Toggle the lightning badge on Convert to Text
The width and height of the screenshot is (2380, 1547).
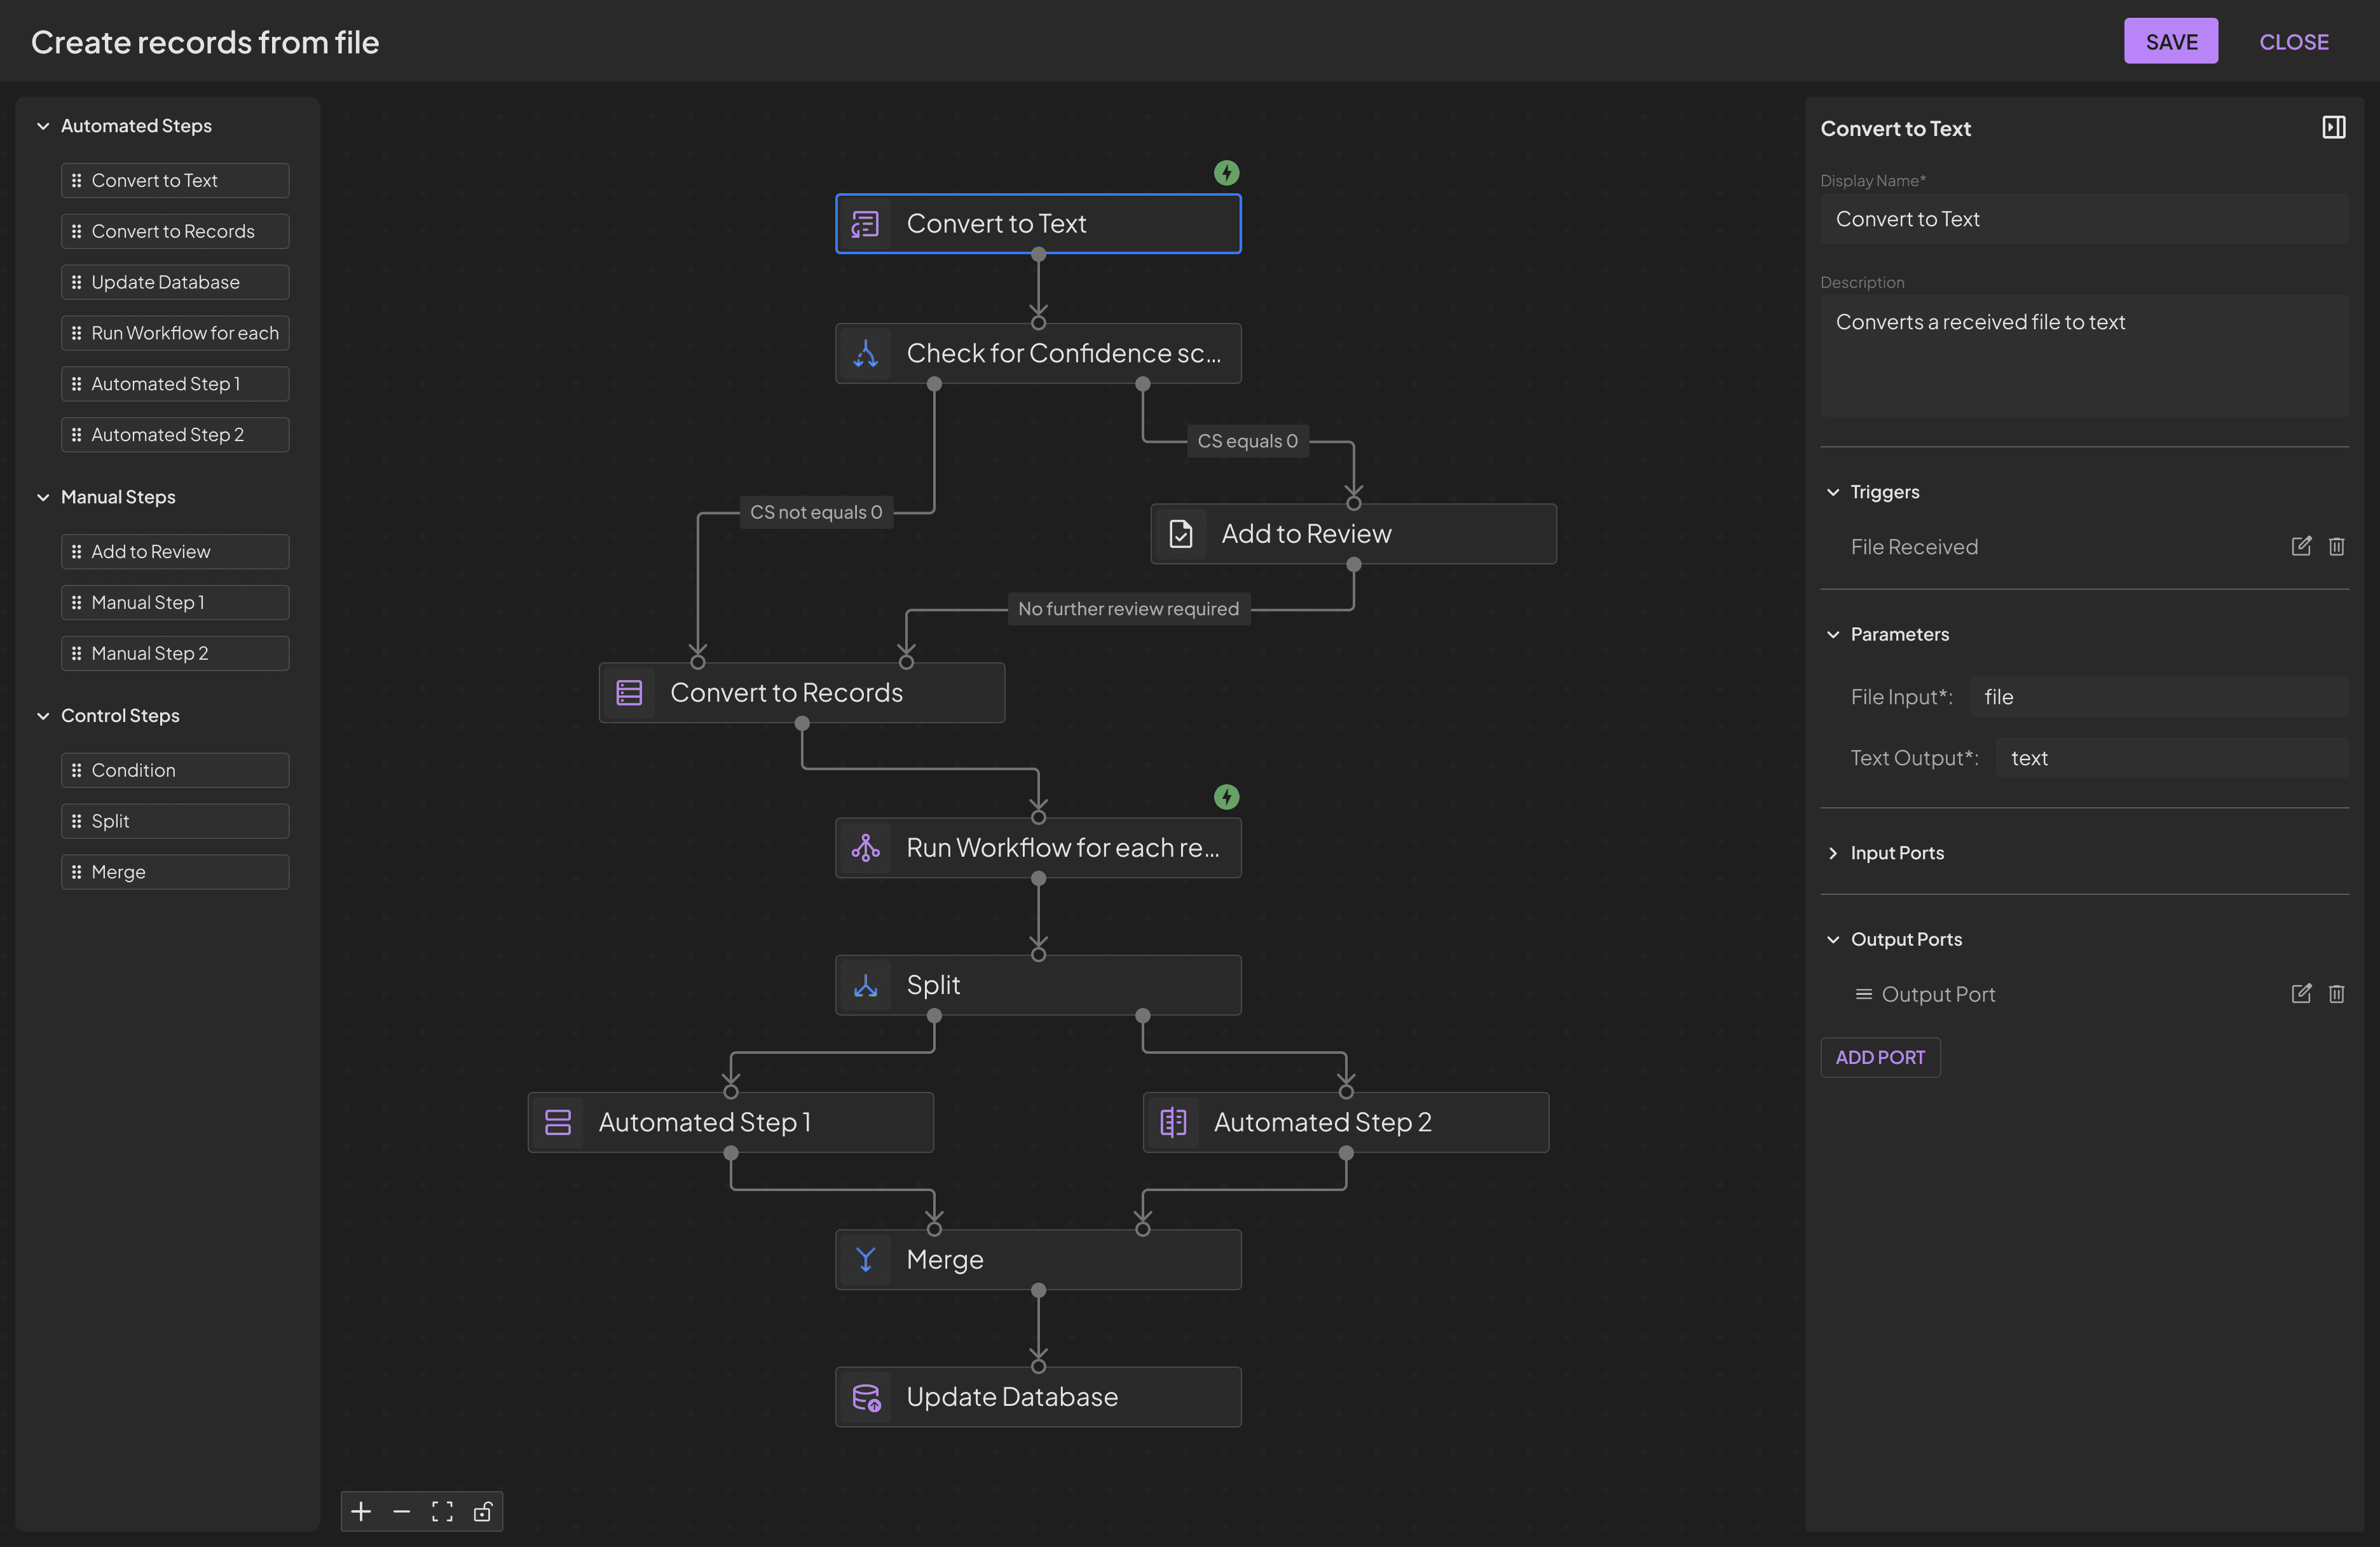1227,172
